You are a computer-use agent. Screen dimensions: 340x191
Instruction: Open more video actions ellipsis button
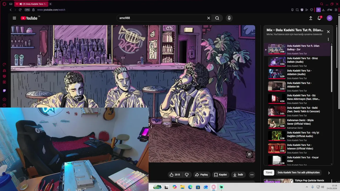252,175
